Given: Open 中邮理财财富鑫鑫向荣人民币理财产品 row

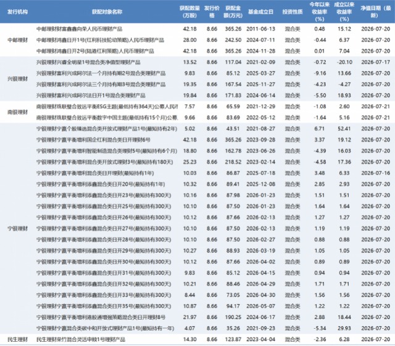Looking at the screenshot, I should pyautogui.click(x=197, y=29).
